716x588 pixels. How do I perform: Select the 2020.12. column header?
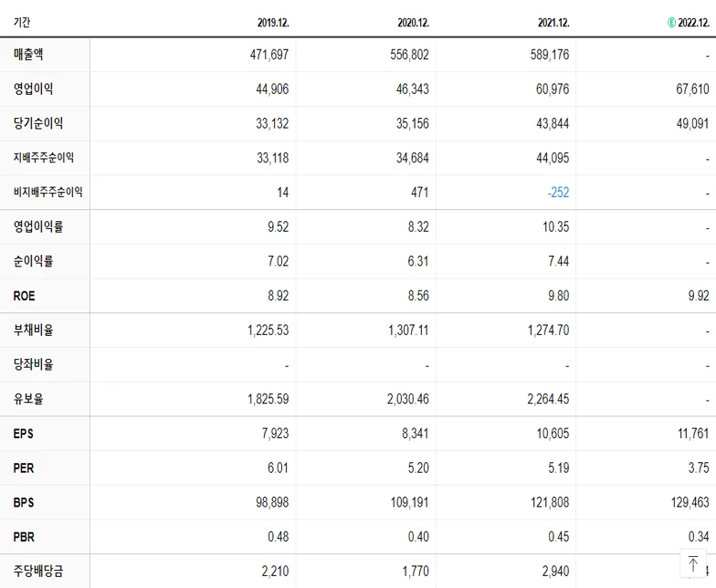point(413,23)
